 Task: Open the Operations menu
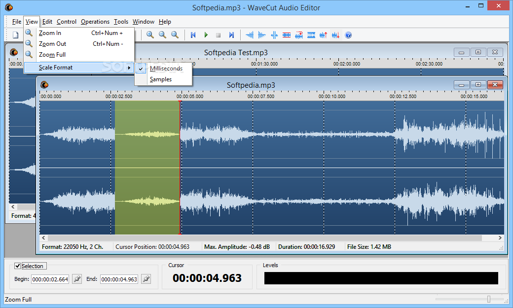click(95, 22)
